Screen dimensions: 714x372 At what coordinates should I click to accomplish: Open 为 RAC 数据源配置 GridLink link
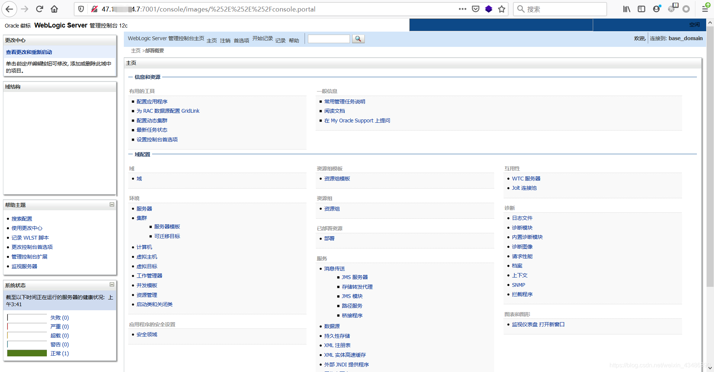click(168, 111)
